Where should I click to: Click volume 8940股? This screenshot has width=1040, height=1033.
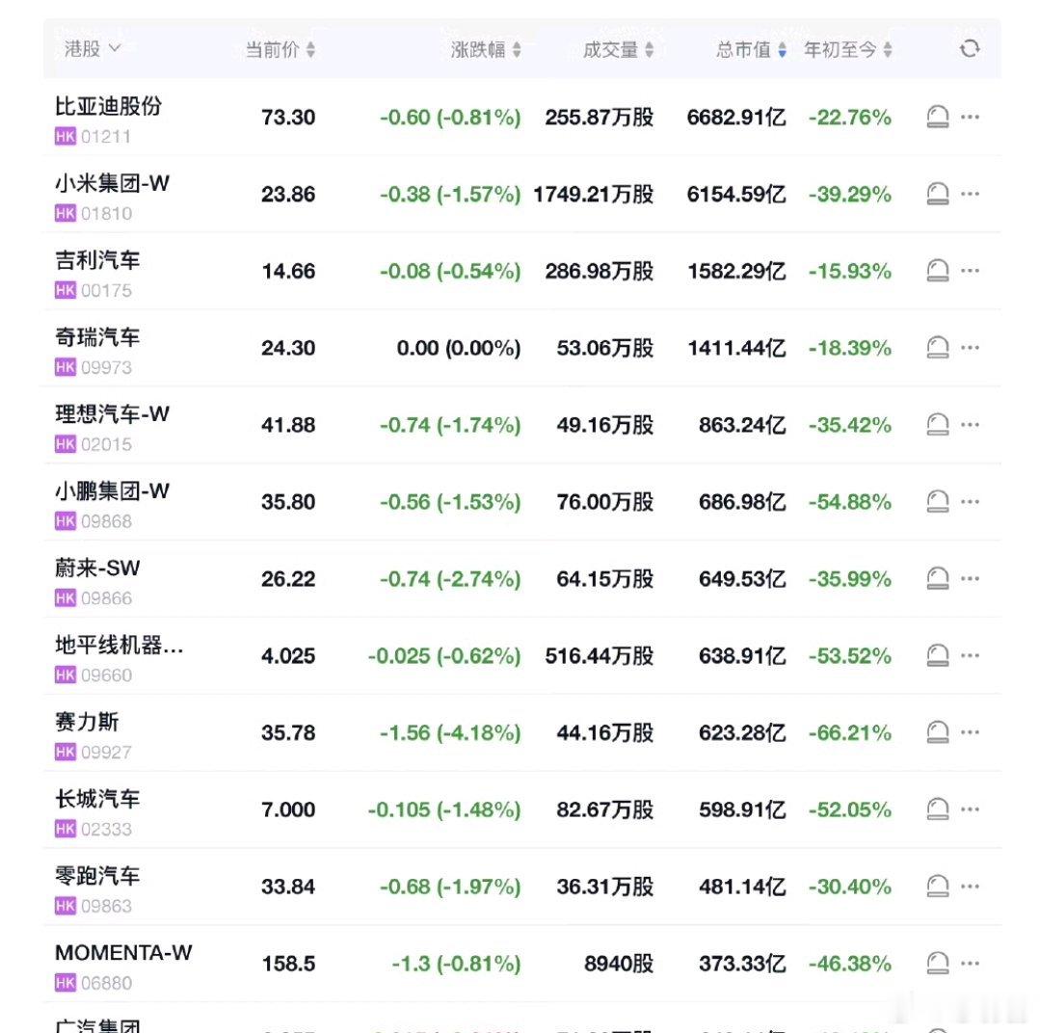[x=619, y=964]
